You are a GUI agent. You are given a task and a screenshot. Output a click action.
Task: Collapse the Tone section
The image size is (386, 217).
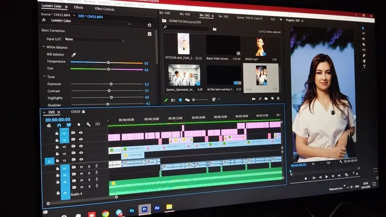(44, 76)
